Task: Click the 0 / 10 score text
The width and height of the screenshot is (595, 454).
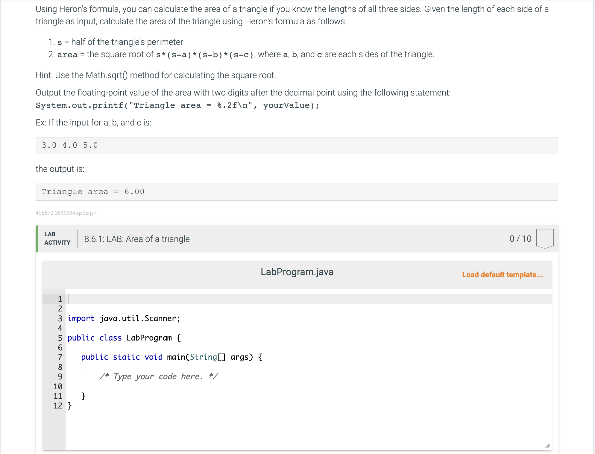Action: pyautogui.click(x=520, y=239)
